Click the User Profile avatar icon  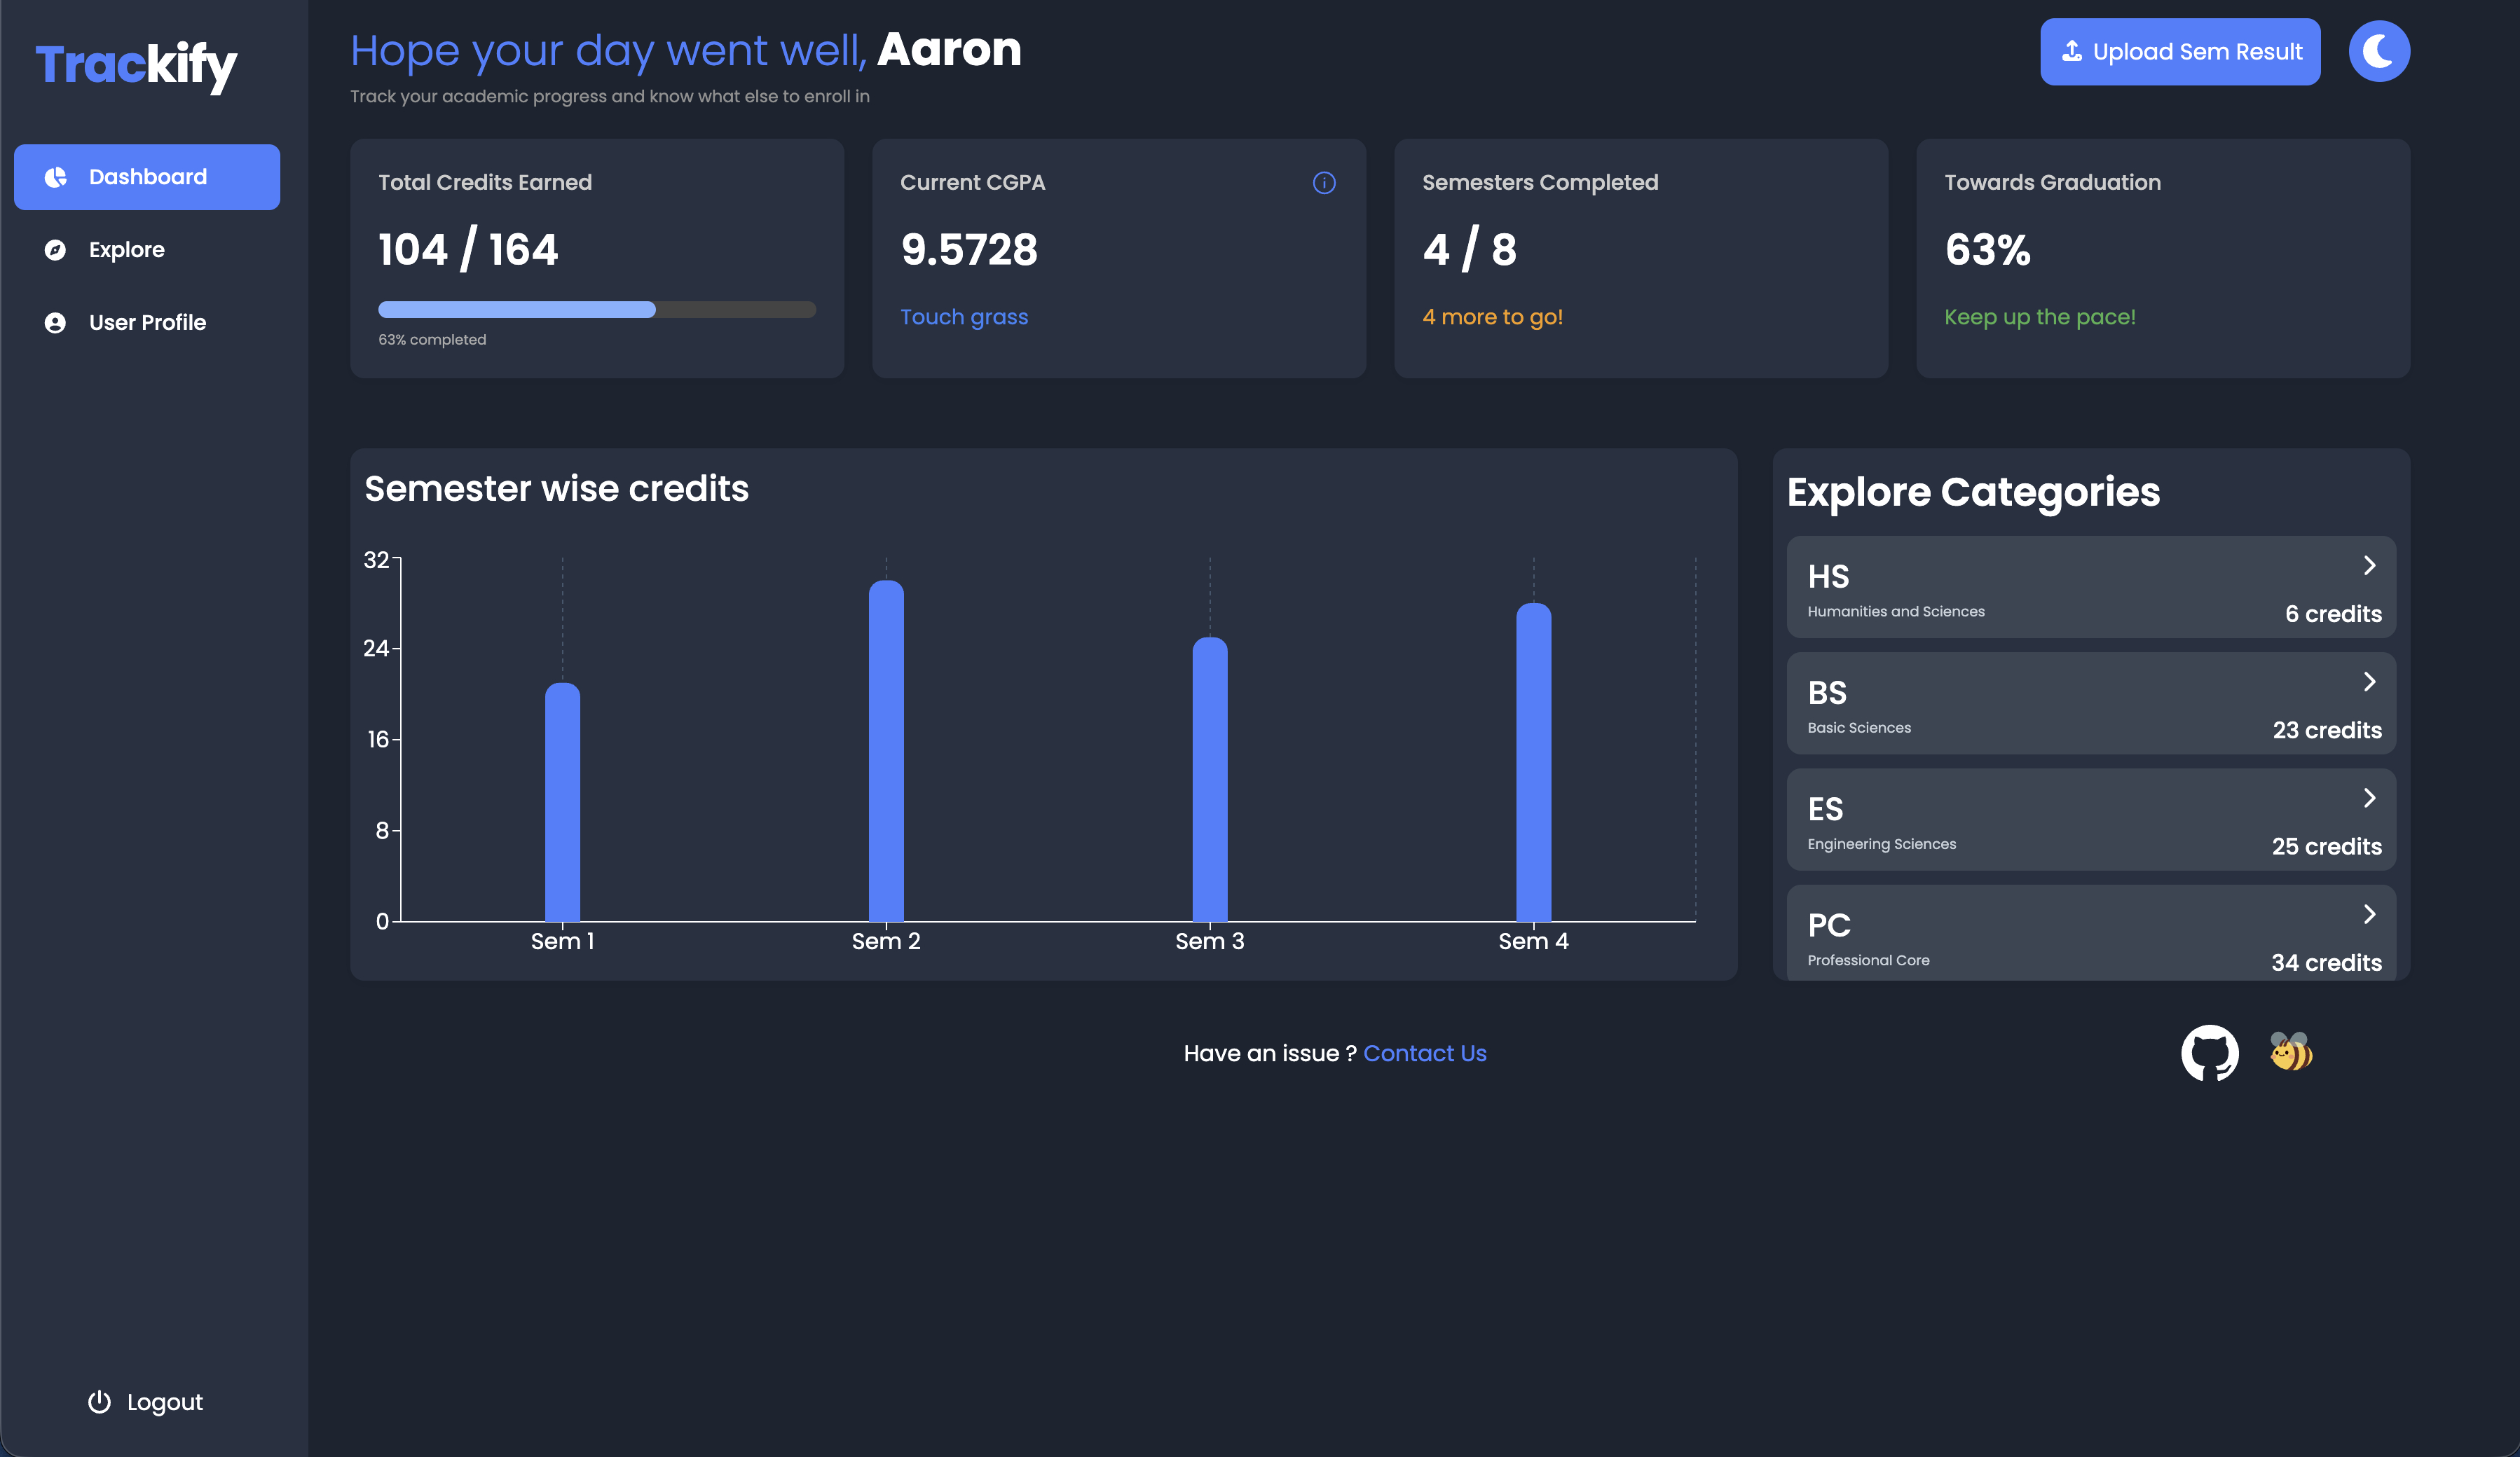[x=55, y=323]
